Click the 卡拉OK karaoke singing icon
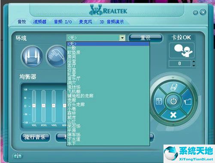The height and width of the screenshot is (163, 215). (182, 50)
